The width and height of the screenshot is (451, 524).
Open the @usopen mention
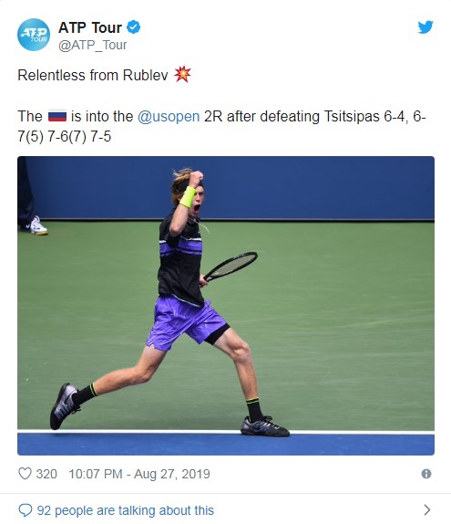tap(169, 117)
